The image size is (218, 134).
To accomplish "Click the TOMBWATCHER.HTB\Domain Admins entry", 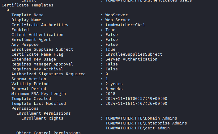I will (x=141, y=118).
